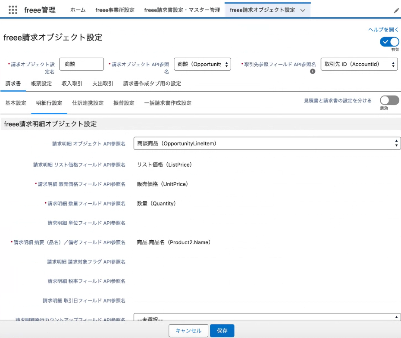The height and width of the screenshot is (338, 401).
Task: Open the 商談商品 (OpportunityLineItem) dropdown
Action: (x=267, y=143)
